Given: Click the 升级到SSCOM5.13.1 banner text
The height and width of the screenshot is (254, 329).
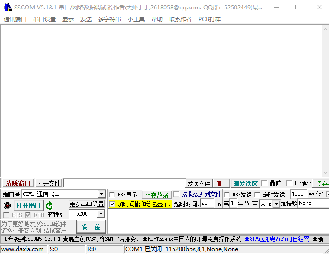Looking at the screenshot, I should (x=32, y=239).
